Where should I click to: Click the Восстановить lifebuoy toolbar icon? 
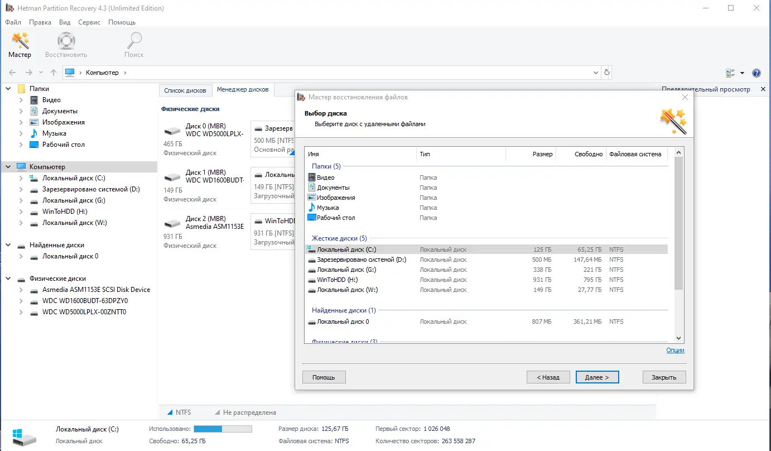pyautogui.click(x=66, y=41)
